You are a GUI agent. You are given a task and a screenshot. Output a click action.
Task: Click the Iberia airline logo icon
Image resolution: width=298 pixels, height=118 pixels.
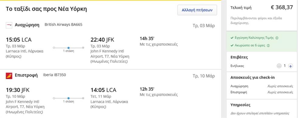pyautogui.click(x=9, y=76)
